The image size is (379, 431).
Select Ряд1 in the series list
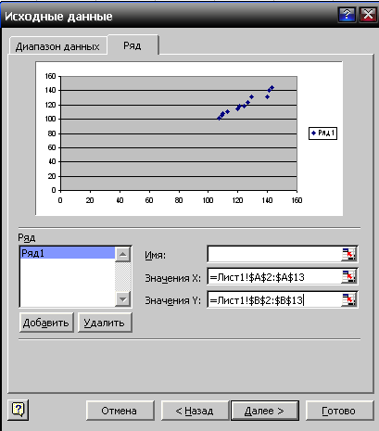point(67,253)
